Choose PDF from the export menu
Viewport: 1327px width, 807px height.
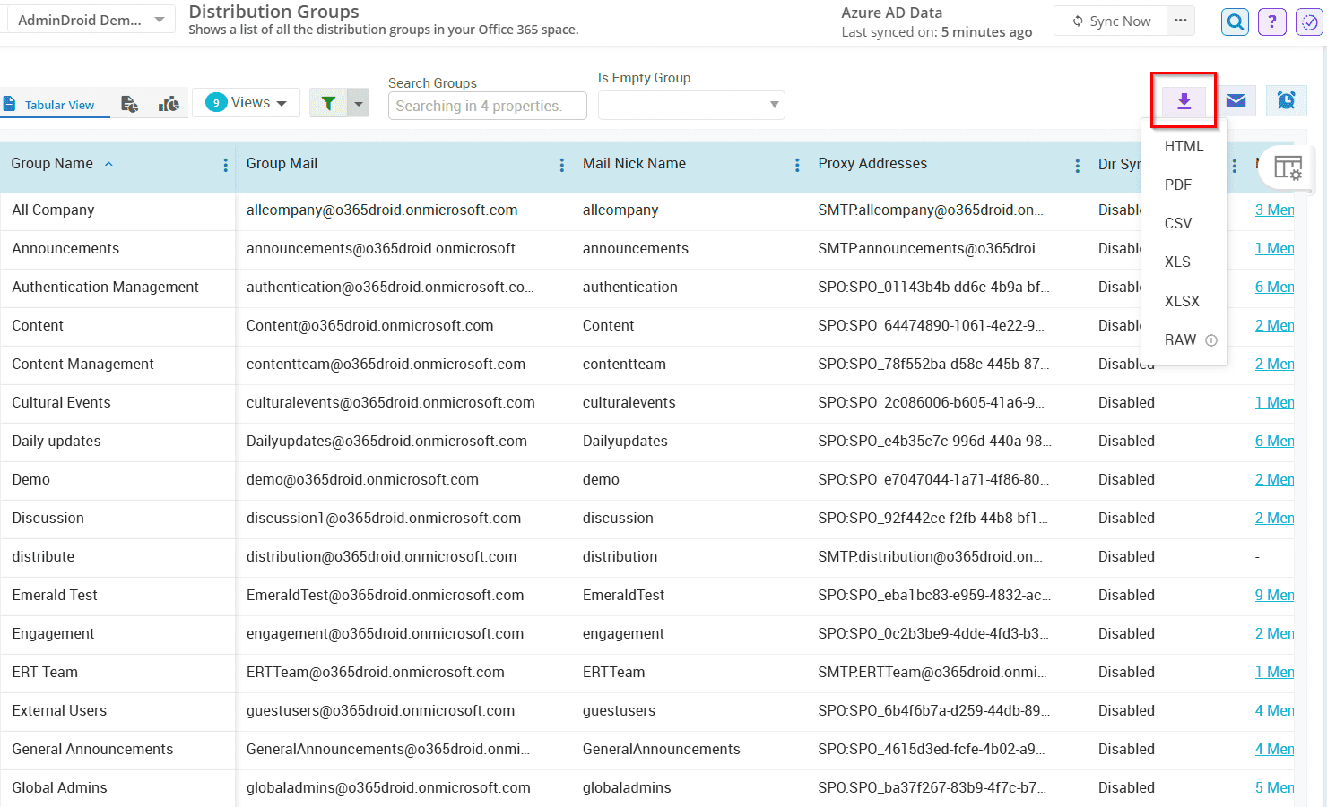1176,185
